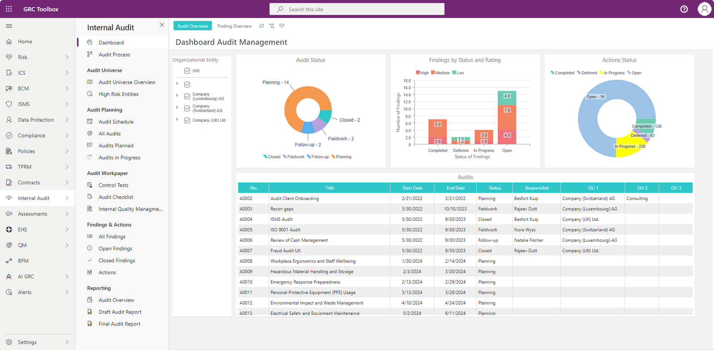The height and width of the screenshot is (350, 714).
Task: Select the Audit Overview tab
Action: tap(193, 26)
